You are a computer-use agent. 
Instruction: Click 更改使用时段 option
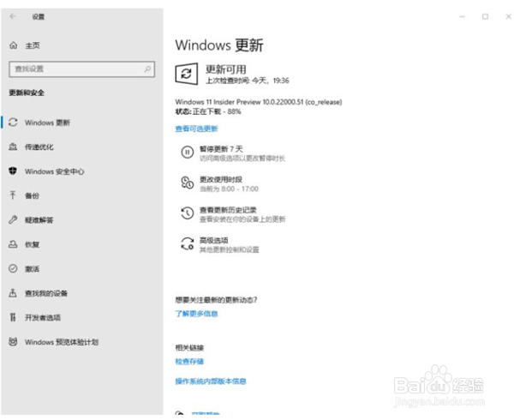219,183
